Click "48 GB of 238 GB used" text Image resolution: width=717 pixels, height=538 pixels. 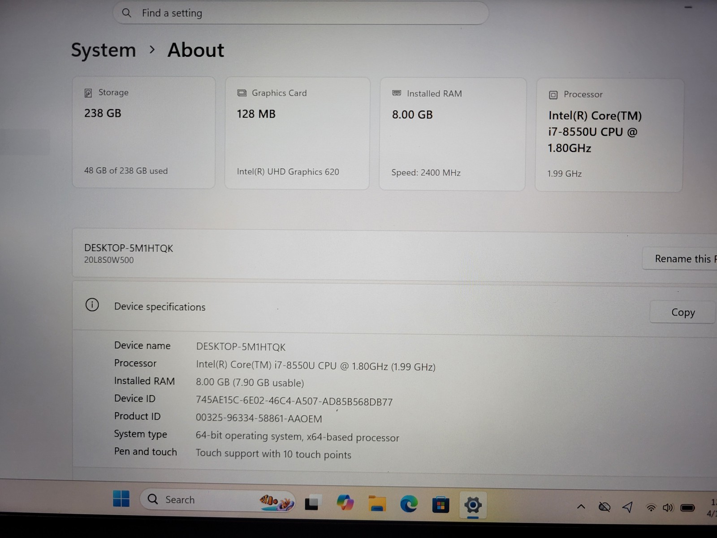126,171
